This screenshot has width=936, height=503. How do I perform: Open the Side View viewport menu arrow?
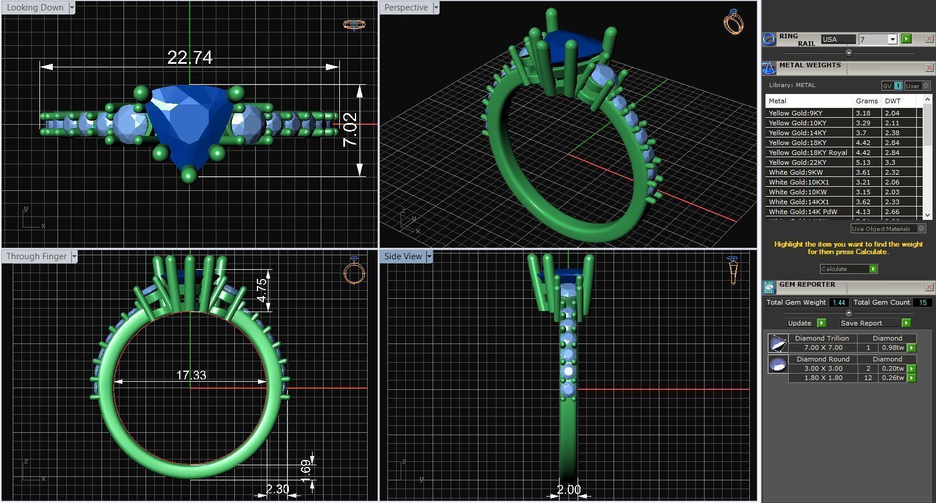point(429,256)
